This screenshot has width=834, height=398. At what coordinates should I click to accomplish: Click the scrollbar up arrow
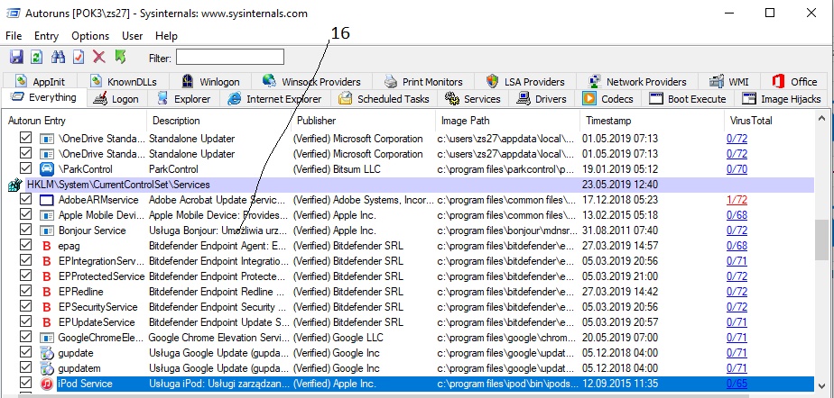coord(822,118)
